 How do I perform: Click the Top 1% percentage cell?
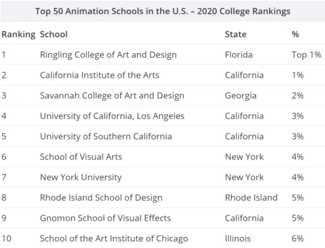point(306,55)
